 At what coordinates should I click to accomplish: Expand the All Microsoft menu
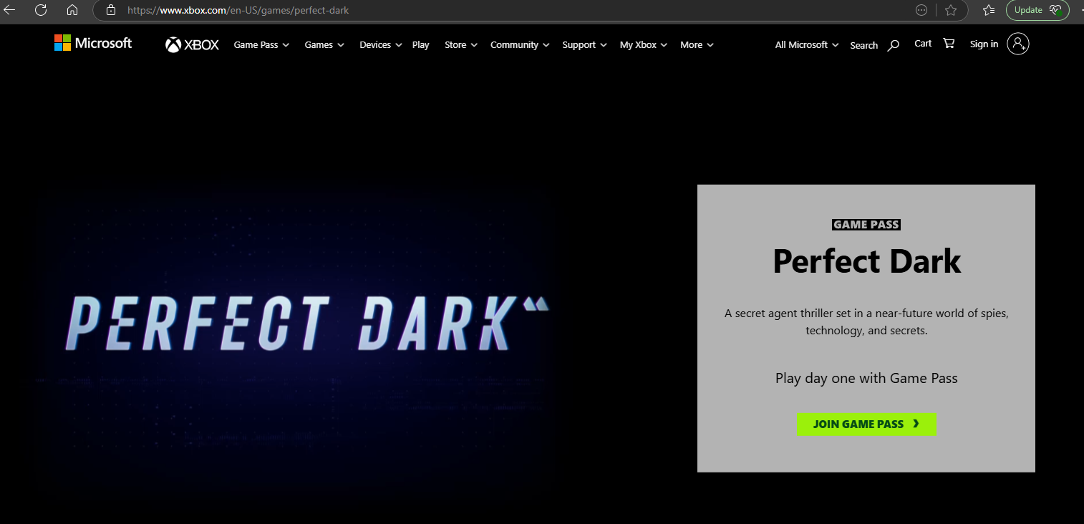coord(807,44)
